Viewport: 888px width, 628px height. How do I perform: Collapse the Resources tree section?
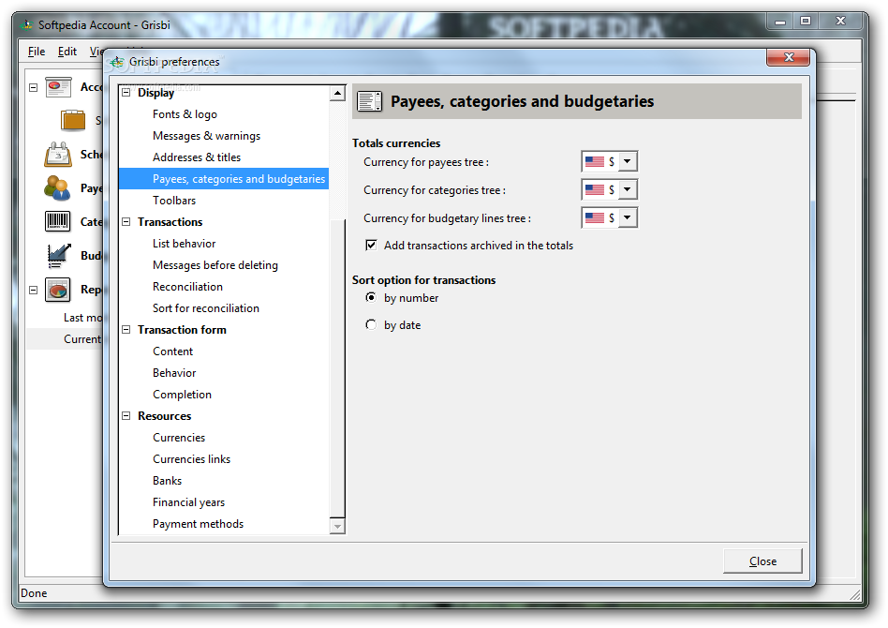[126, 415]
